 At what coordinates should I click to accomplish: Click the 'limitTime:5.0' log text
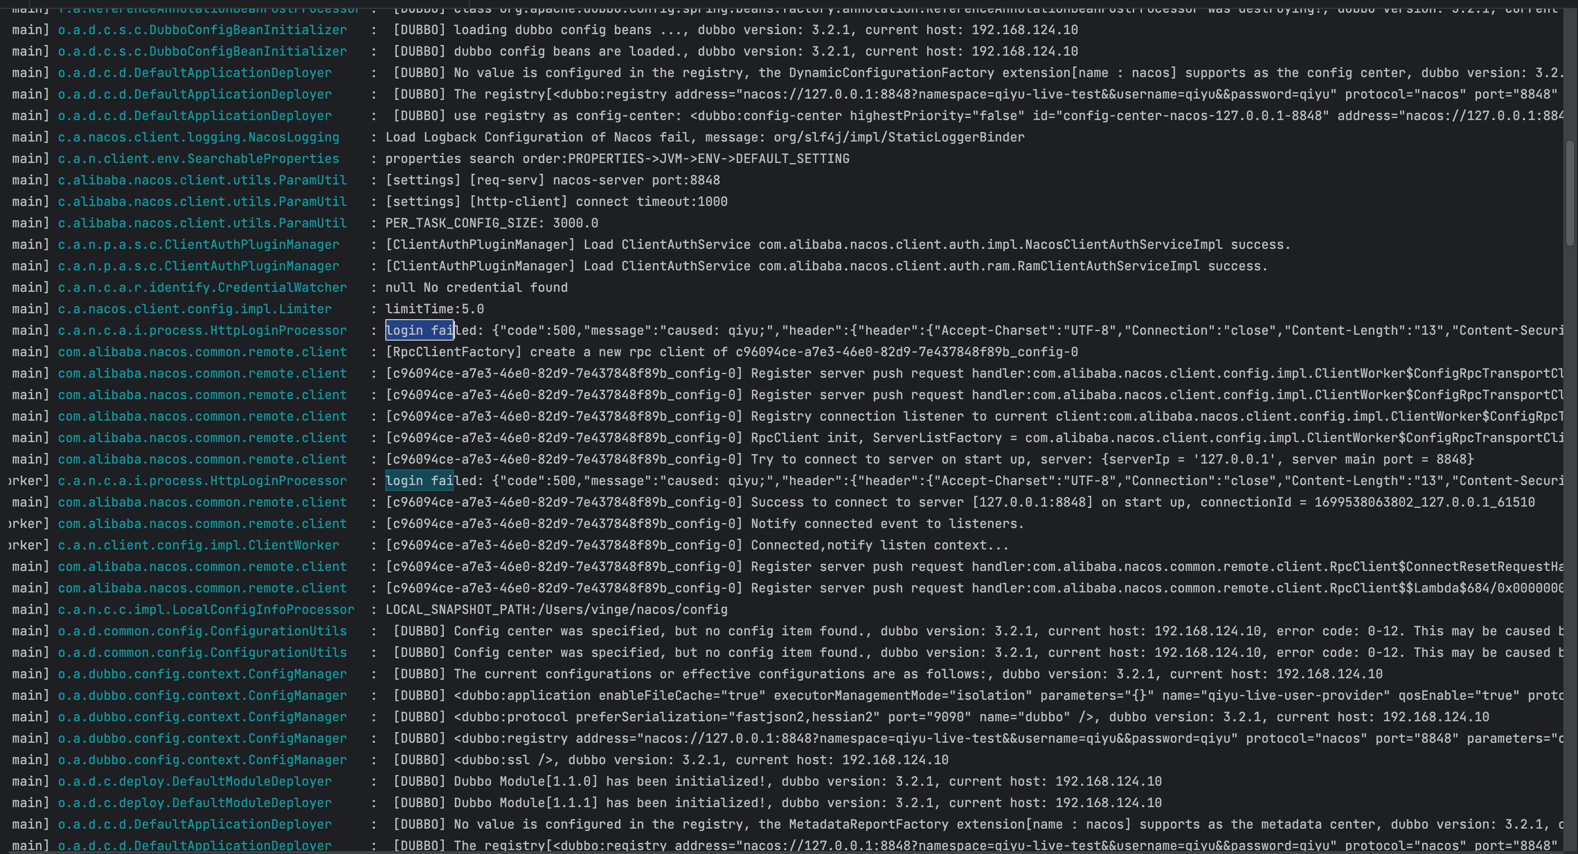[x=435, y=308]
